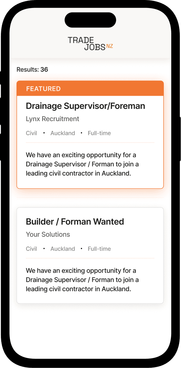This screenshot has width=181, height=368.
Task: Click Auckland tag on featured job
Action: click(63, 133)
